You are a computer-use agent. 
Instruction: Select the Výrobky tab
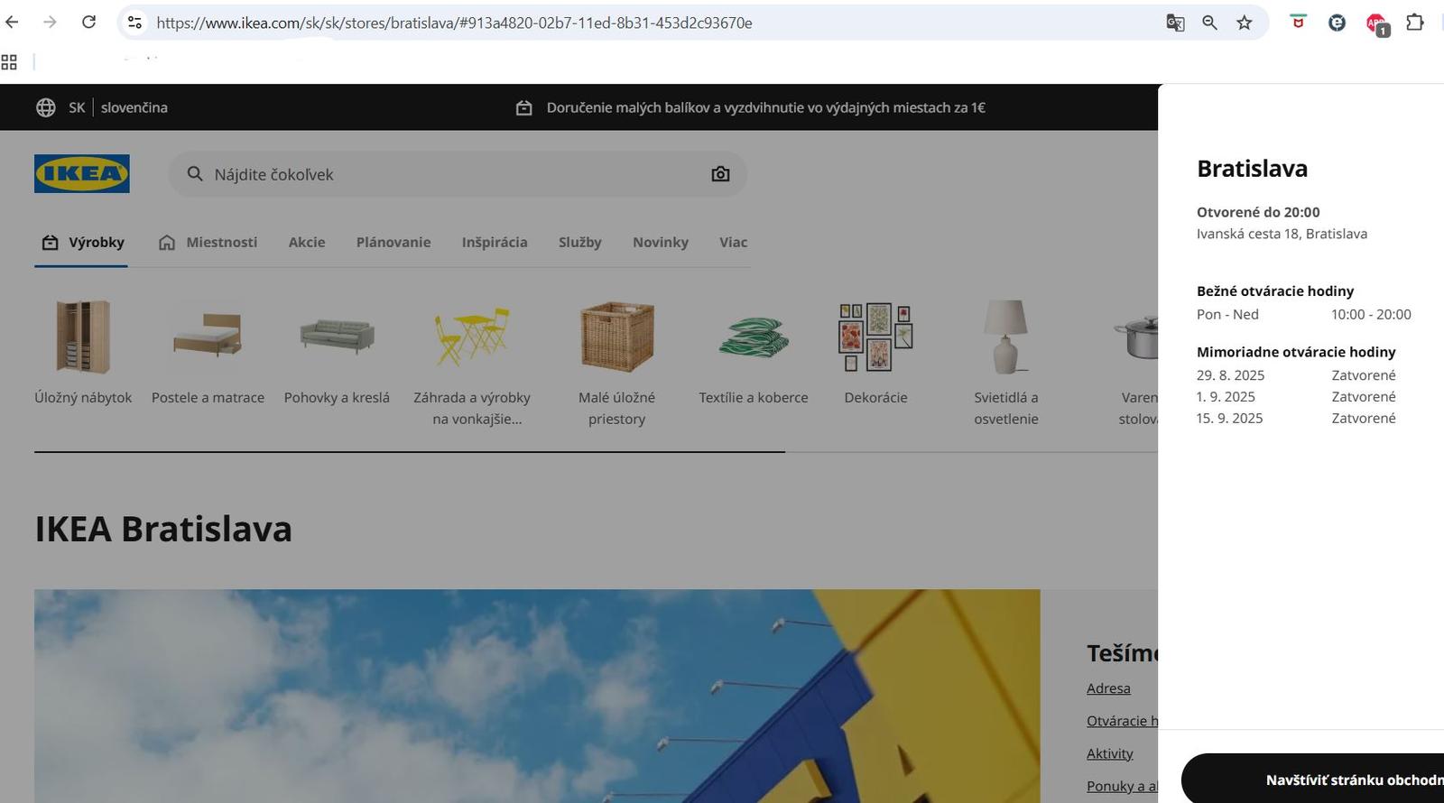click(83, 242)
